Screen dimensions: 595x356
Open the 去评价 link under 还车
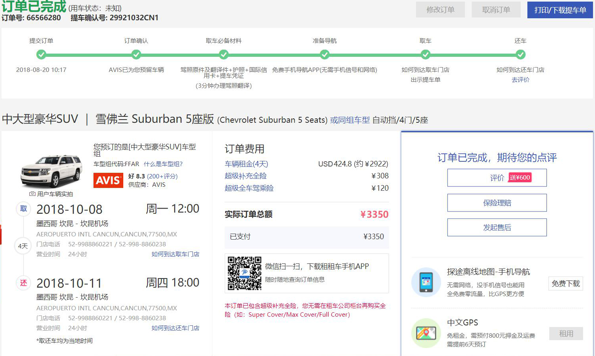[520, 79]
